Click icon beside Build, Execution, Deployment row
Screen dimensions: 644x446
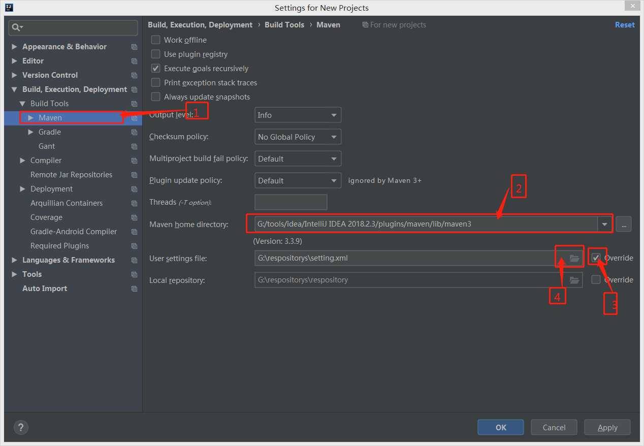[134, 89]
